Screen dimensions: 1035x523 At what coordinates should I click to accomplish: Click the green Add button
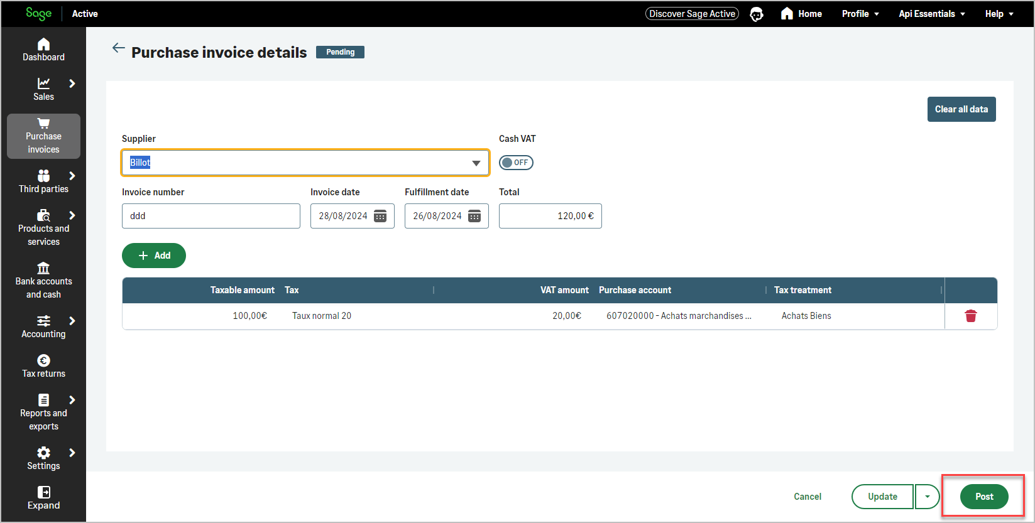pos(154,256)
